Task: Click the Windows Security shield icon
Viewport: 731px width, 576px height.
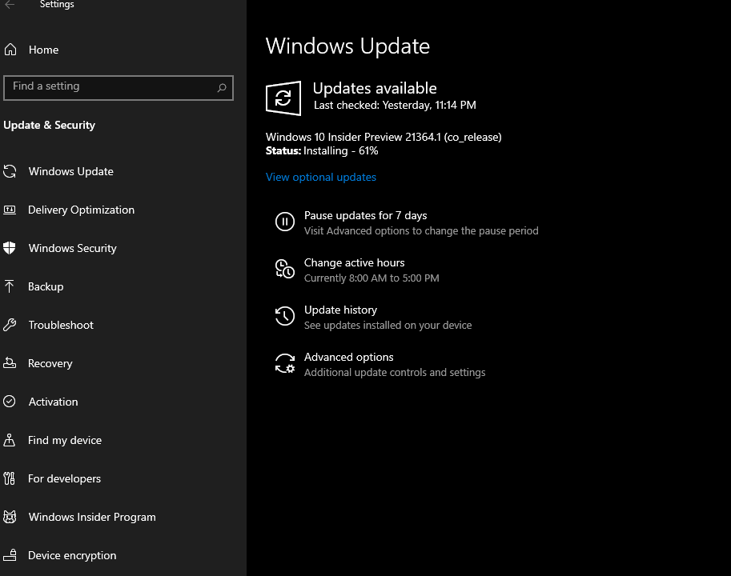Action: (x=10, y=248)
